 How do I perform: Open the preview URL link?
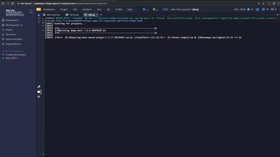tap(99, 20)
